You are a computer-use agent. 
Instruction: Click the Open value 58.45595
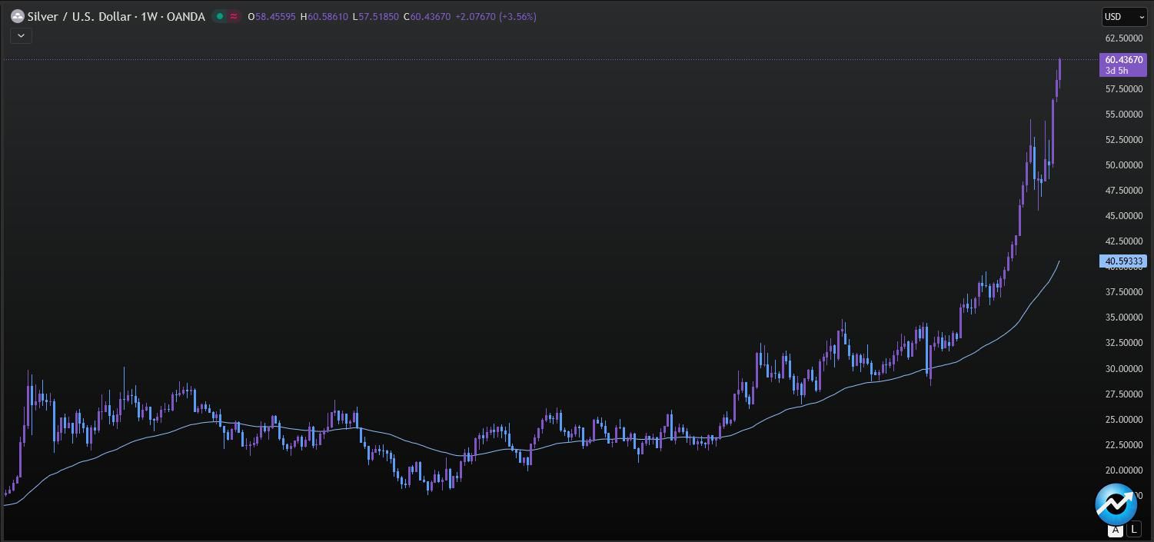pos(275,16)
